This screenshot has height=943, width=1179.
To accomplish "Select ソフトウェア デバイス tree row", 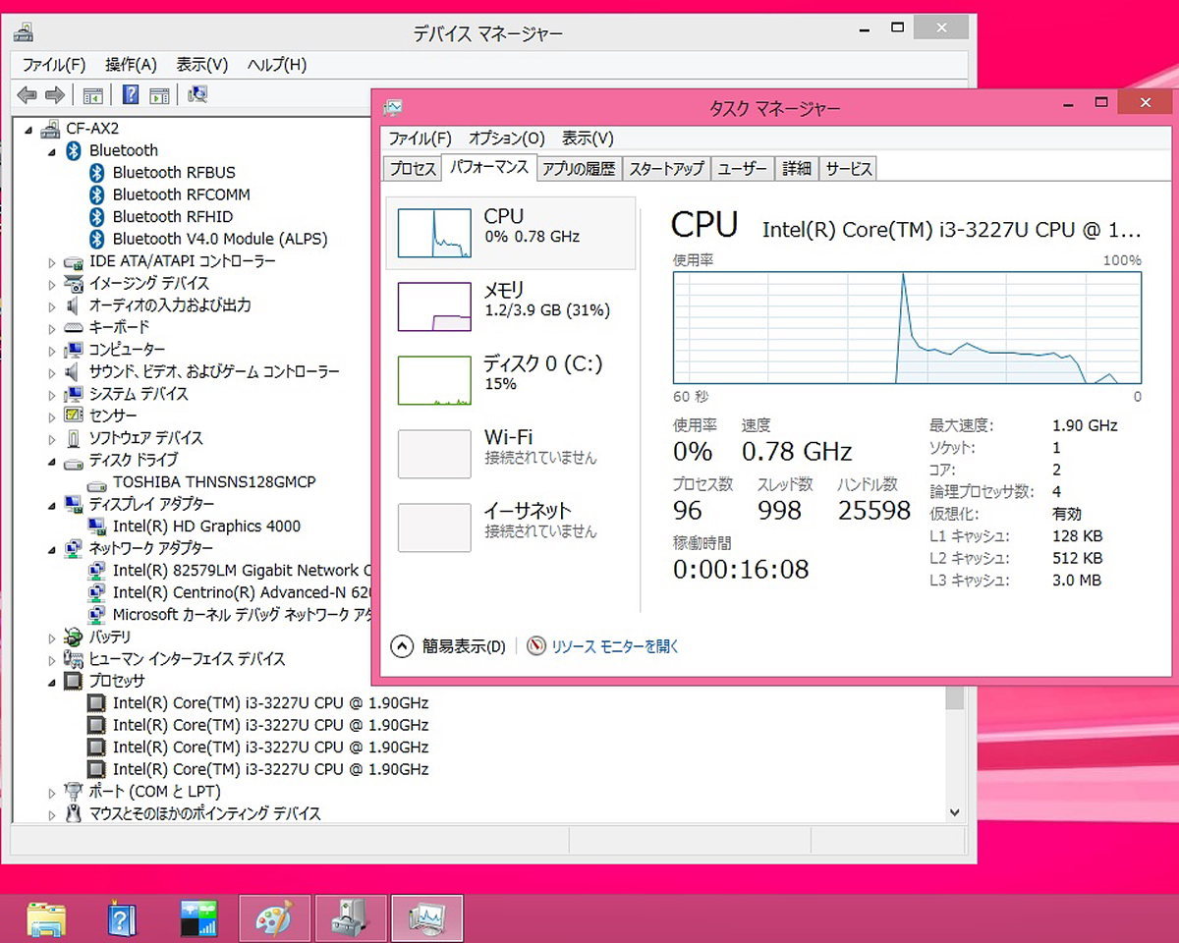I will pyautogui.click(x=145, y=438).
